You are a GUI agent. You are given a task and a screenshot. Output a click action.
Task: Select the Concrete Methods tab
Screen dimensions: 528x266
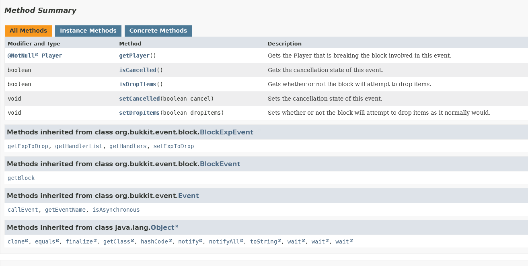(x=158, y=31)
